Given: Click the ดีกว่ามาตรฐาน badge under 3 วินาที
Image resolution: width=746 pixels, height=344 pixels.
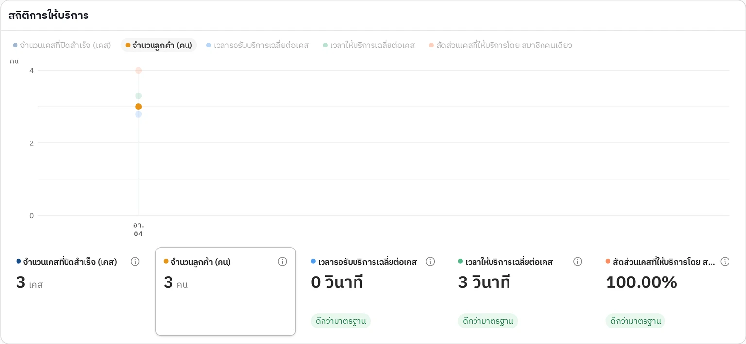Looking at the screenshot, I should (488, 321).
